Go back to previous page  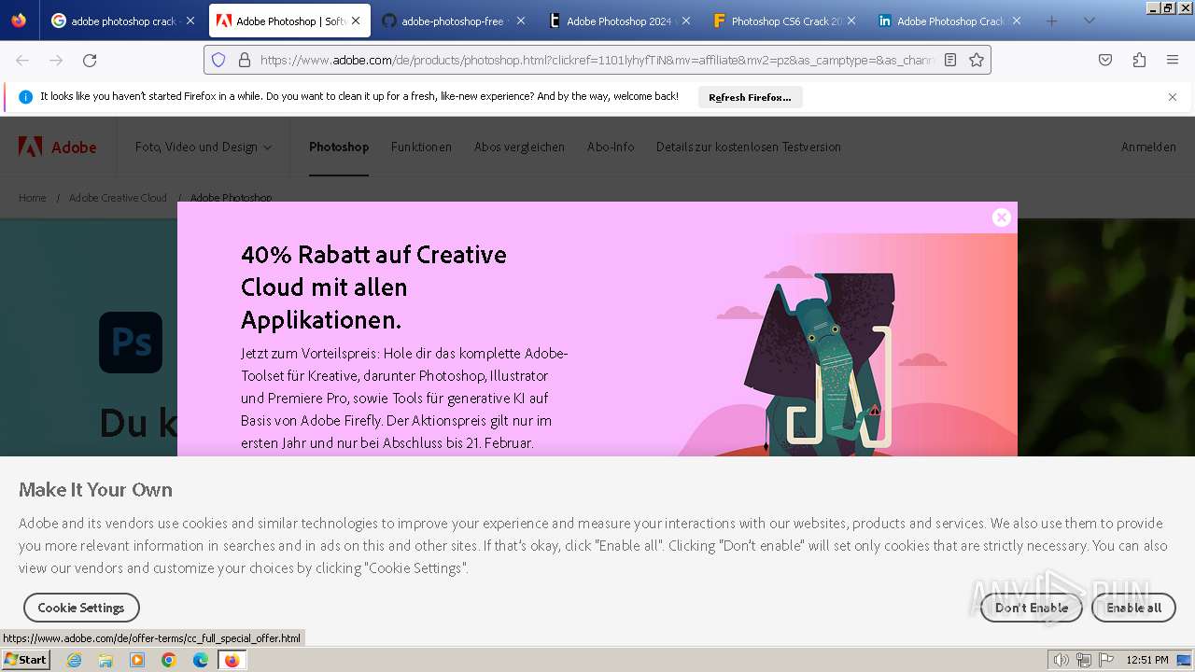pos(22,60)
